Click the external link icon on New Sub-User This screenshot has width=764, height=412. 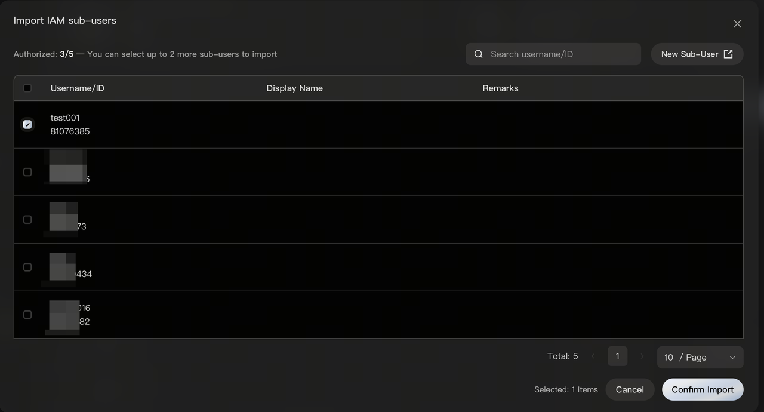click(728, 54)
